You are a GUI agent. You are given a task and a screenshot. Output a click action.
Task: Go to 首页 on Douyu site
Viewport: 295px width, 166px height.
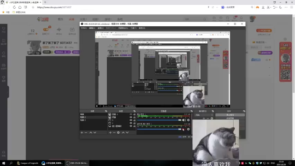click(60, 19)
